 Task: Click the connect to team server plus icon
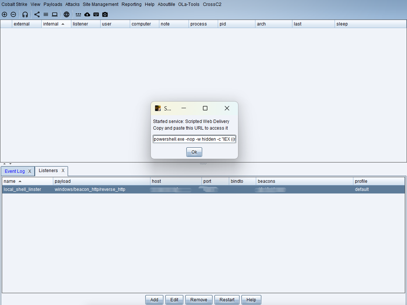[x=4, y=14]
